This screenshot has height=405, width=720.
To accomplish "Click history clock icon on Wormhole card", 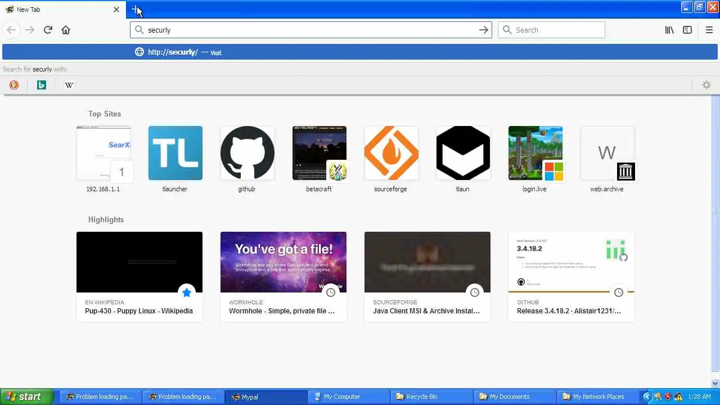I will (x=331, y=292).
